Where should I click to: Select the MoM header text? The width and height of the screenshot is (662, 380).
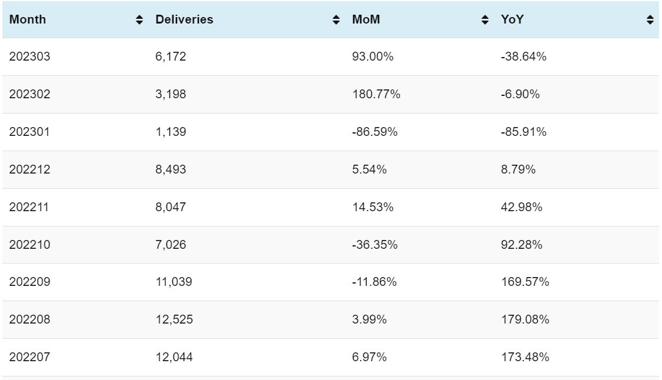[x=366, y=19]
